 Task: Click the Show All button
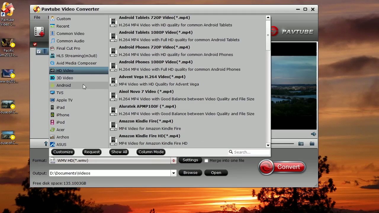[119, 152]
